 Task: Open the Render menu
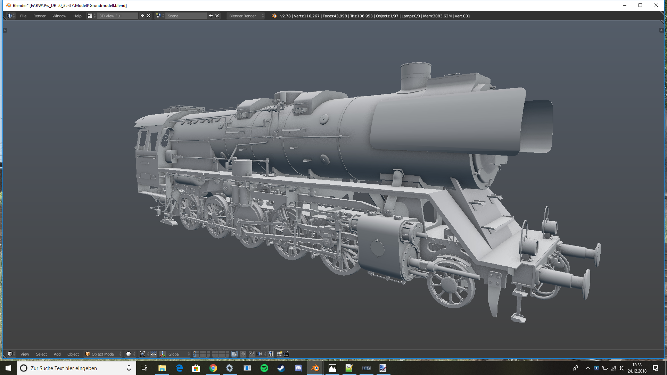pos(39,16)
